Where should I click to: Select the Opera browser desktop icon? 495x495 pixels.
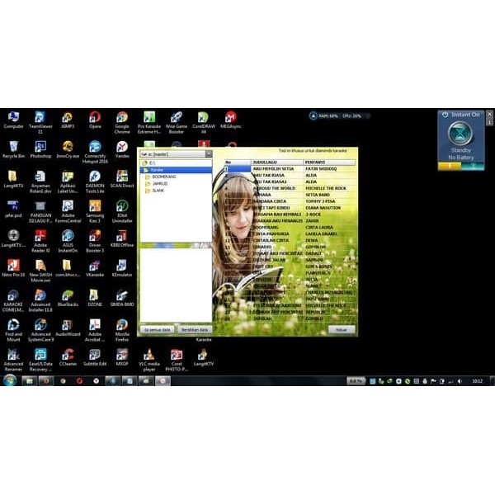[x=95, y=120]
